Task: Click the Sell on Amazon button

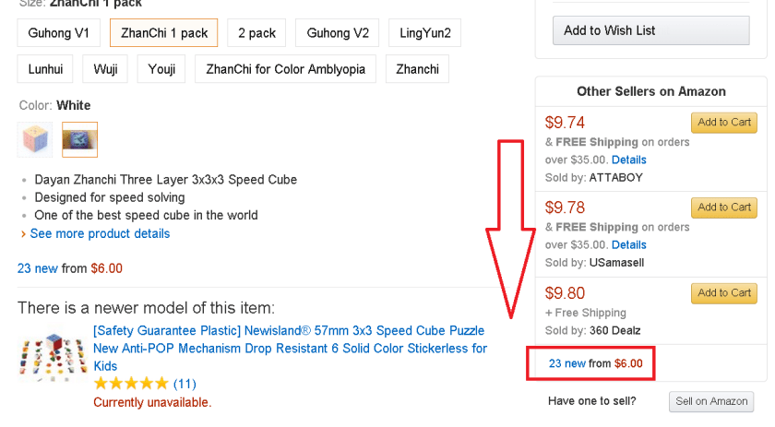Action: (x=710, y=401)
